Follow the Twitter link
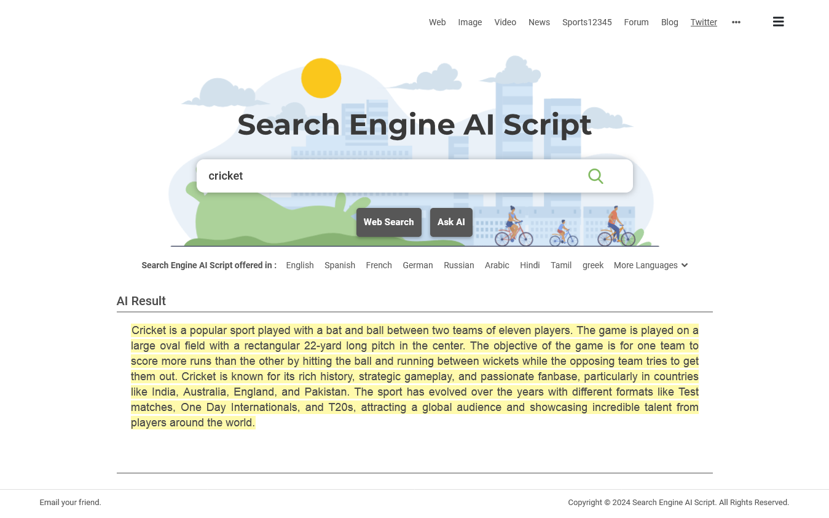This screenshot has height=518, width=829. pyautogui.click(x=704, y=22)
